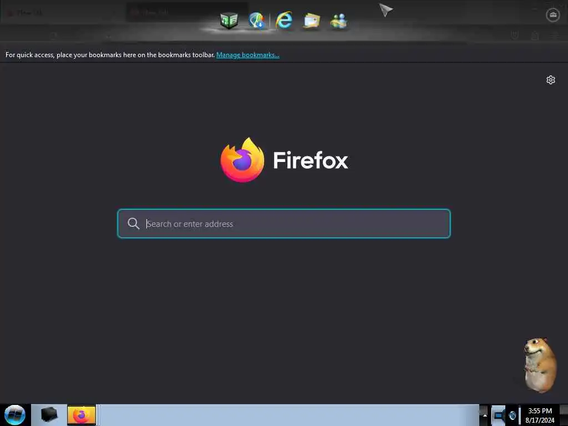Launch the globe download dock icon
Viewport: 568px width, 426px height.
(257, 21)
